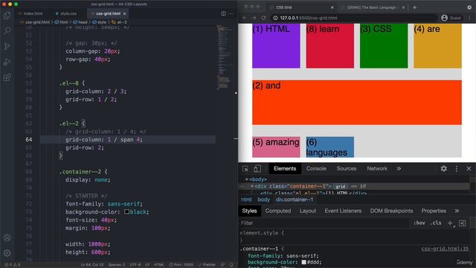The image size is (476, 268).
Task: Switch to the style.css editor tab
Action: 66,13
